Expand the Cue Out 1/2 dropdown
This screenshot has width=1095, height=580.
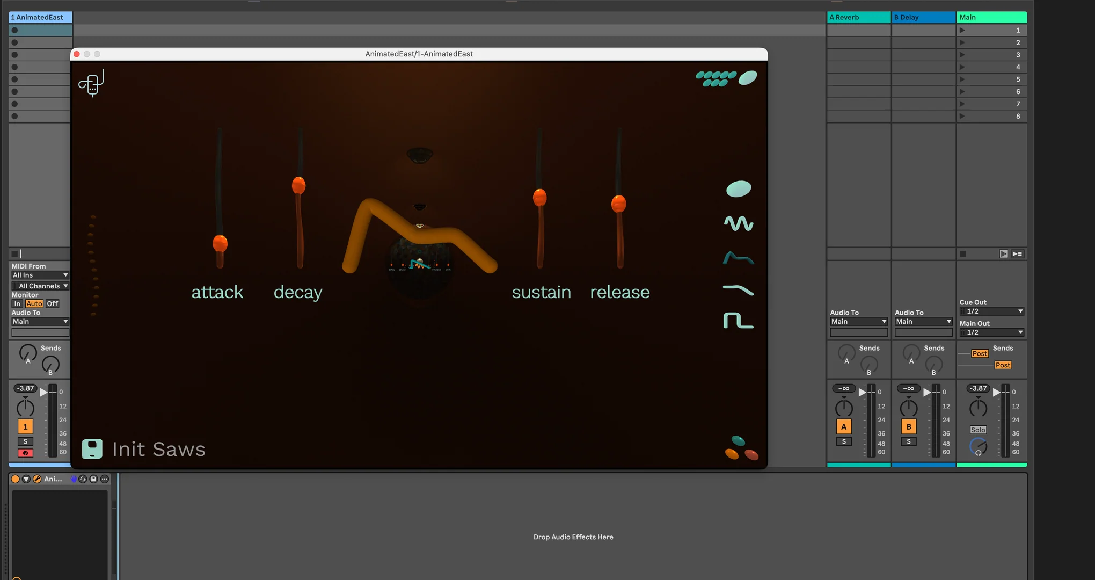tap(991, 311)
